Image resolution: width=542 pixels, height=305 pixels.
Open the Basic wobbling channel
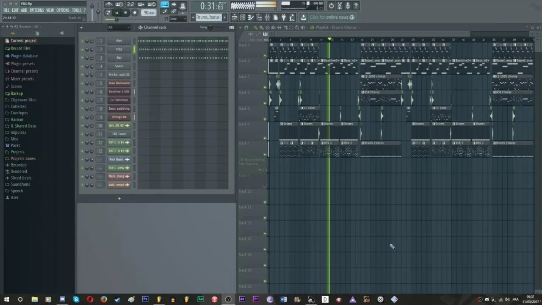119,109
